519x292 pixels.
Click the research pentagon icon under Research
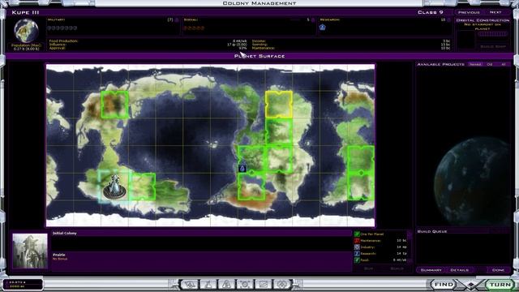pos(323,27)
